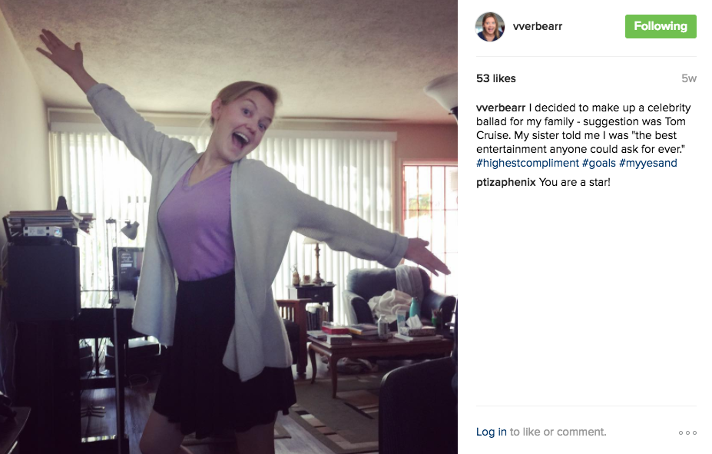Open vverbearr username in caption
This screenshot has height=454, width=712.
tap(501, 108)
